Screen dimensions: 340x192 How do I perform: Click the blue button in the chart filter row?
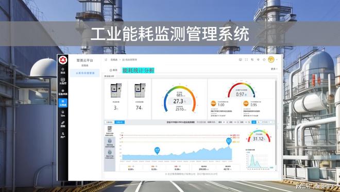253,122
